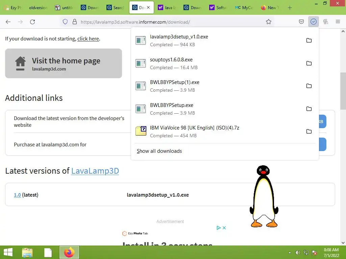
Task: Open the blank document taskbar icon
Action: click(x=48, y=252)
